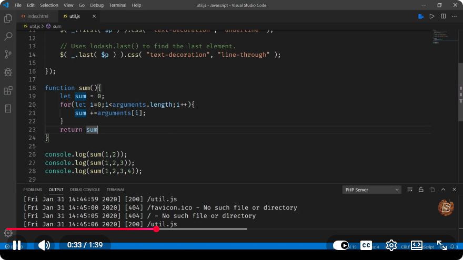
Task: Open the Terminal menu in the menu bar
Action: pos(117,5)
